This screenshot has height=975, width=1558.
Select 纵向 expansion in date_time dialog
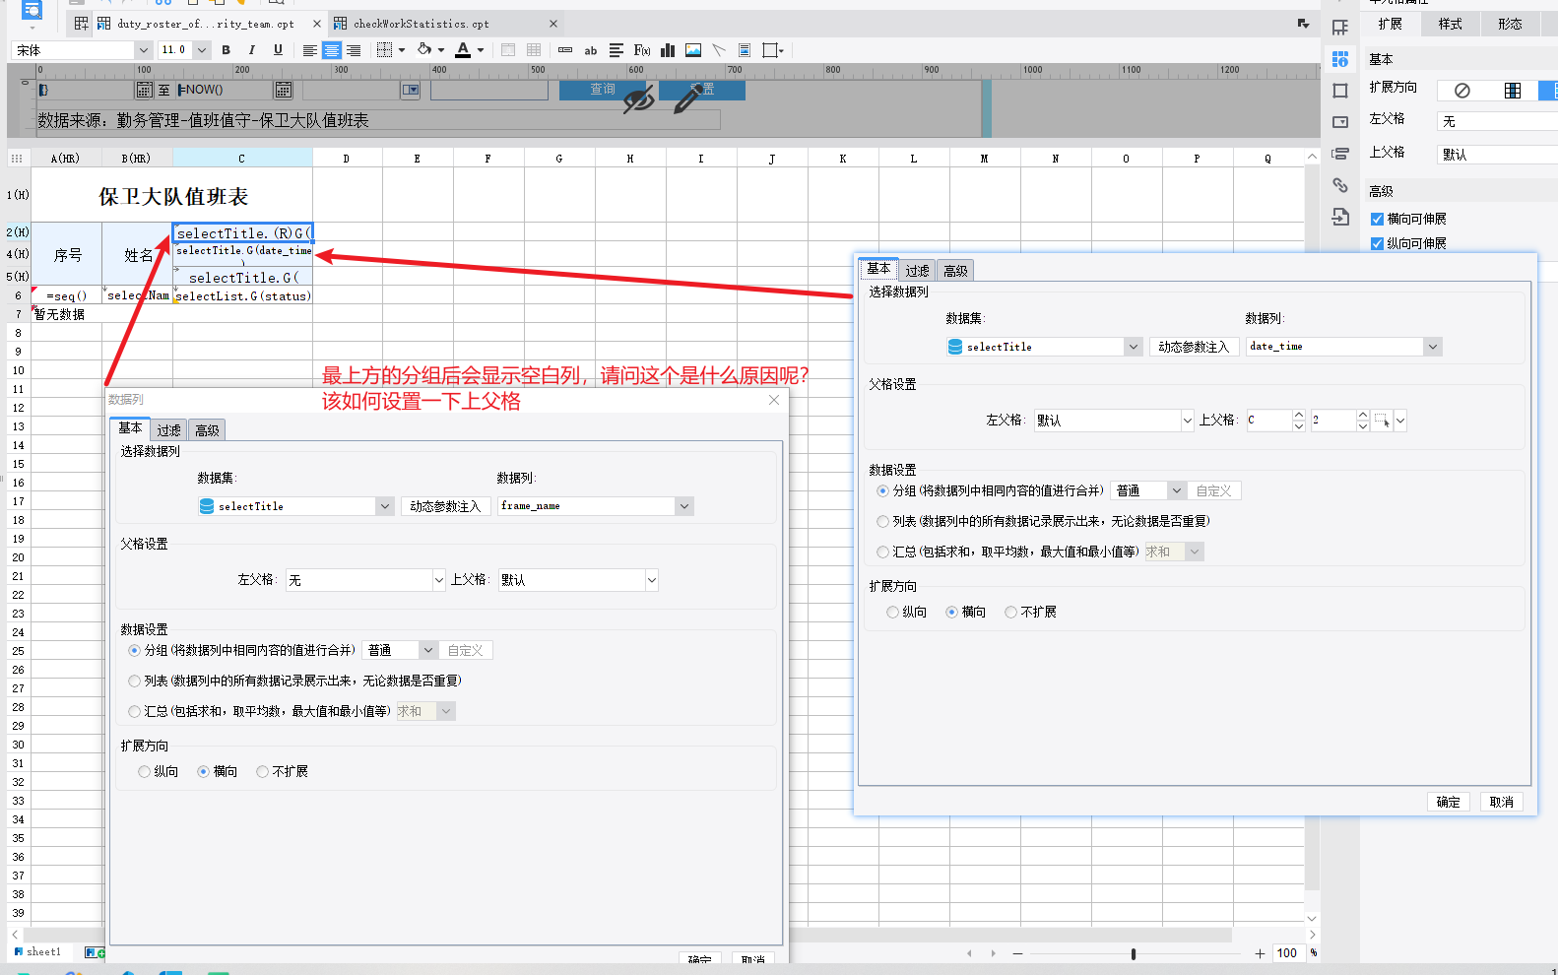coord(892,612)
